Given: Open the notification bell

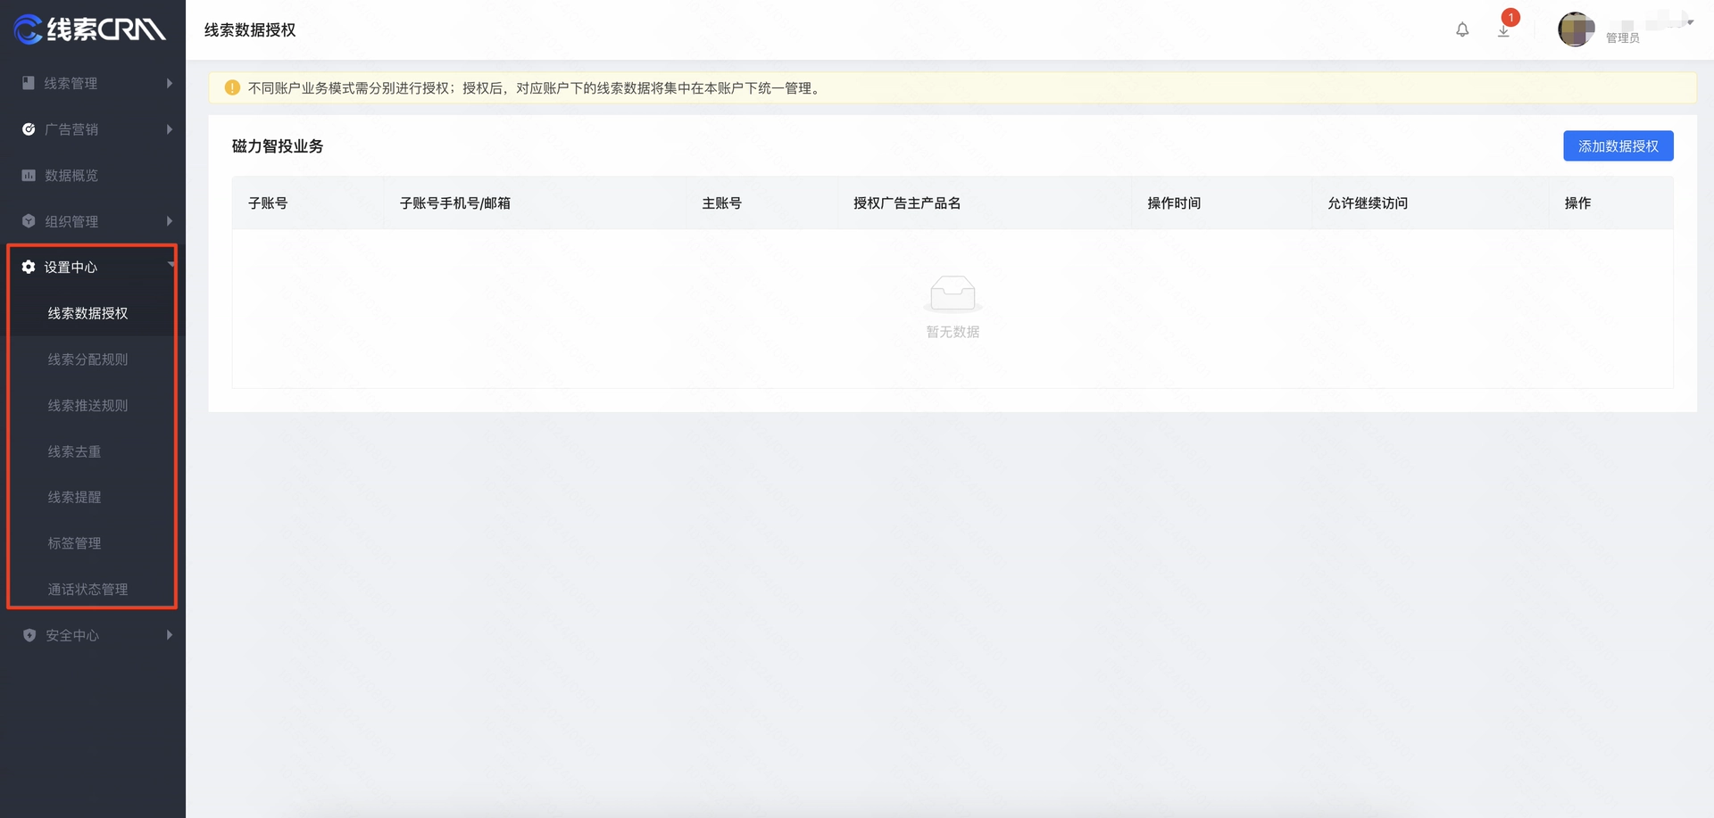Looking at the screenshot, I should coord(1462,30).
